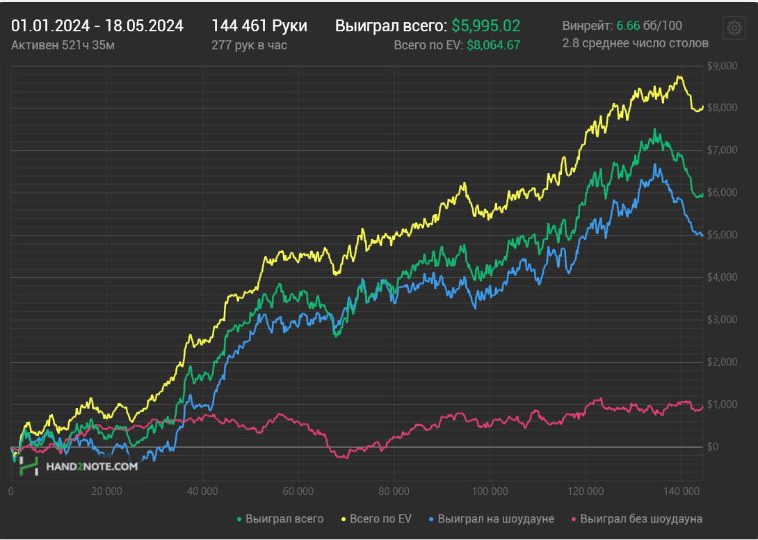
Task: Click the "Выиграл без шоудауна" legend label
Action: [641, 519]
